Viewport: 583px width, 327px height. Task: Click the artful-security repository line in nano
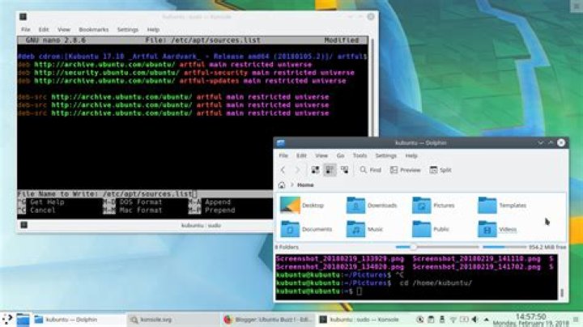186,73
